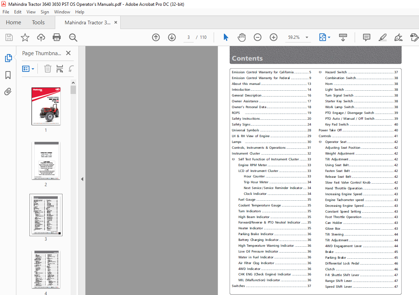Click the Emission Control Warranty for California entry
Screen dimensions: 419x295
(271, 72)
